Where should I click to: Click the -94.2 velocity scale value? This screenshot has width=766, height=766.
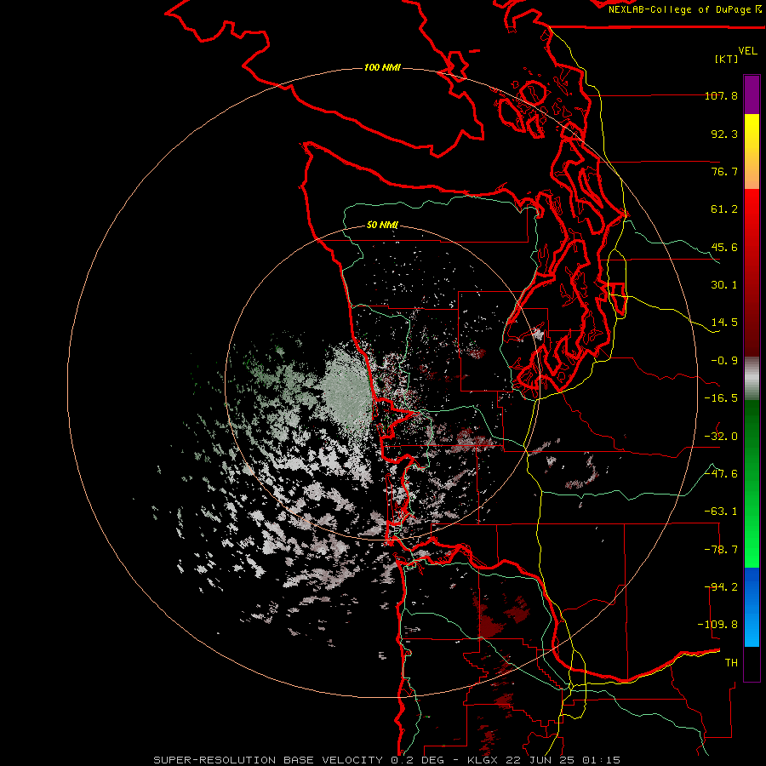[721, 586]
